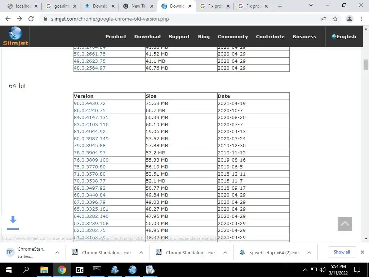Download version 84.0.4147.135

tap(91, 117)
